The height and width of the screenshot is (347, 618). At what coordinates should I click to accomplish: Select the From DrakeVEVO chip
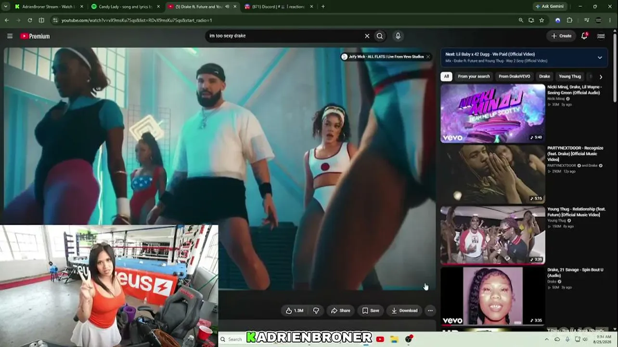(515, 76)
